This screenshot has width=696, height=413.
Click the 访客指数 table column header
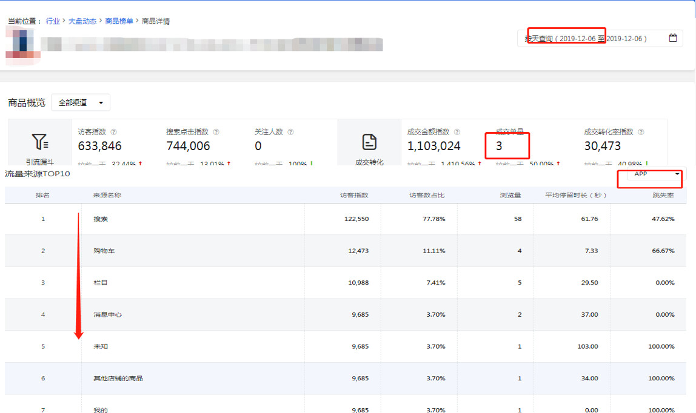[x=354, y=196]
